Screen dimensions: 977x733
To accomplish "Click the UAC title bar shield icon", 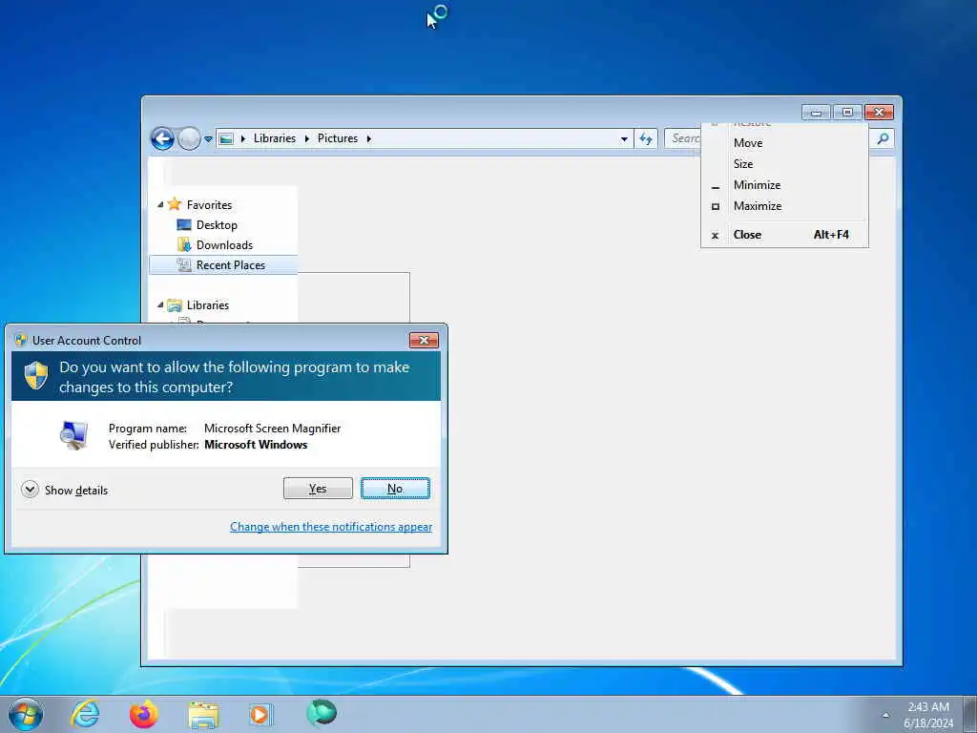I will coord(21,340).
